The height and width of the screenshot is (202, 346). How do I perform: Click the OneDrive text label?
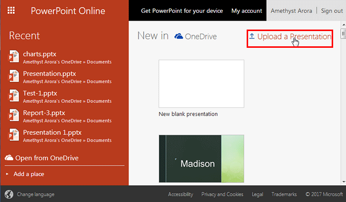tap(201, 36)
